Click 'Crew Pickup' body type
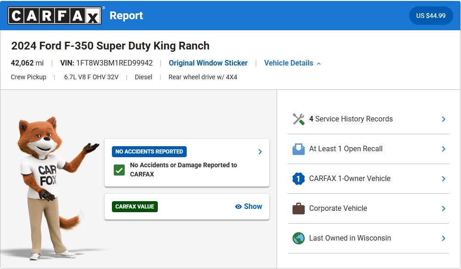Viewport: 461px width, 269px height. point(28,77)
